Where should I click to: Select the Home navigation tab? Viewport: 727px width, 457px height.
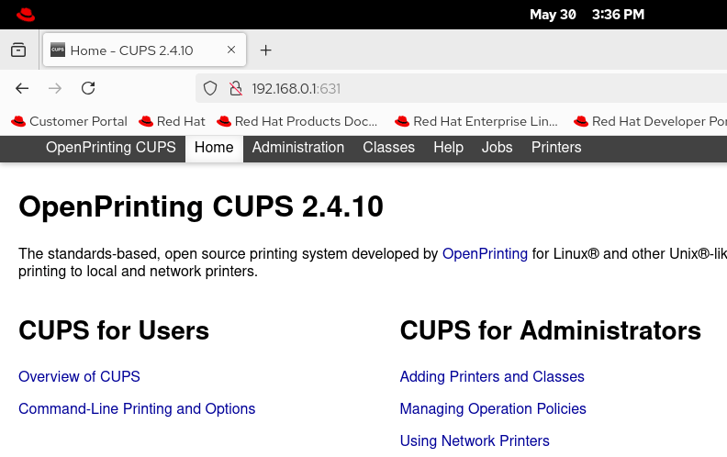tap(214, 148)
